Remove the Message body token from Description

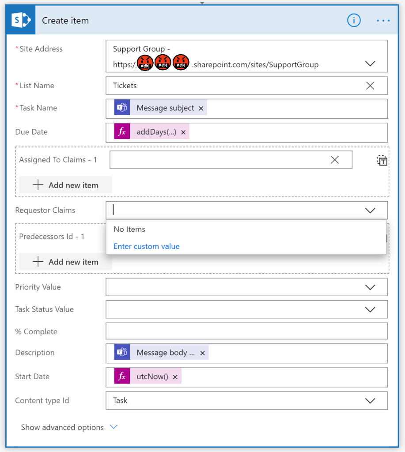[203, 353]
